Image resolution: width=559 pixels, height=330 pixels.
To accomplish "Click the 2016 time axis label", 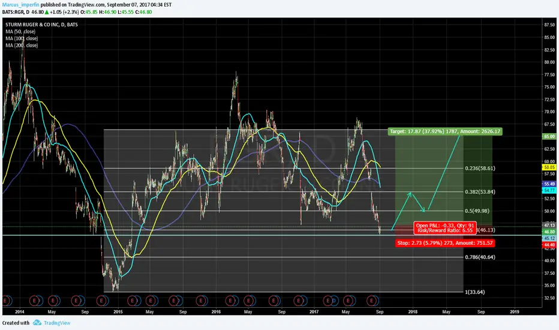I will pos(216,312).
